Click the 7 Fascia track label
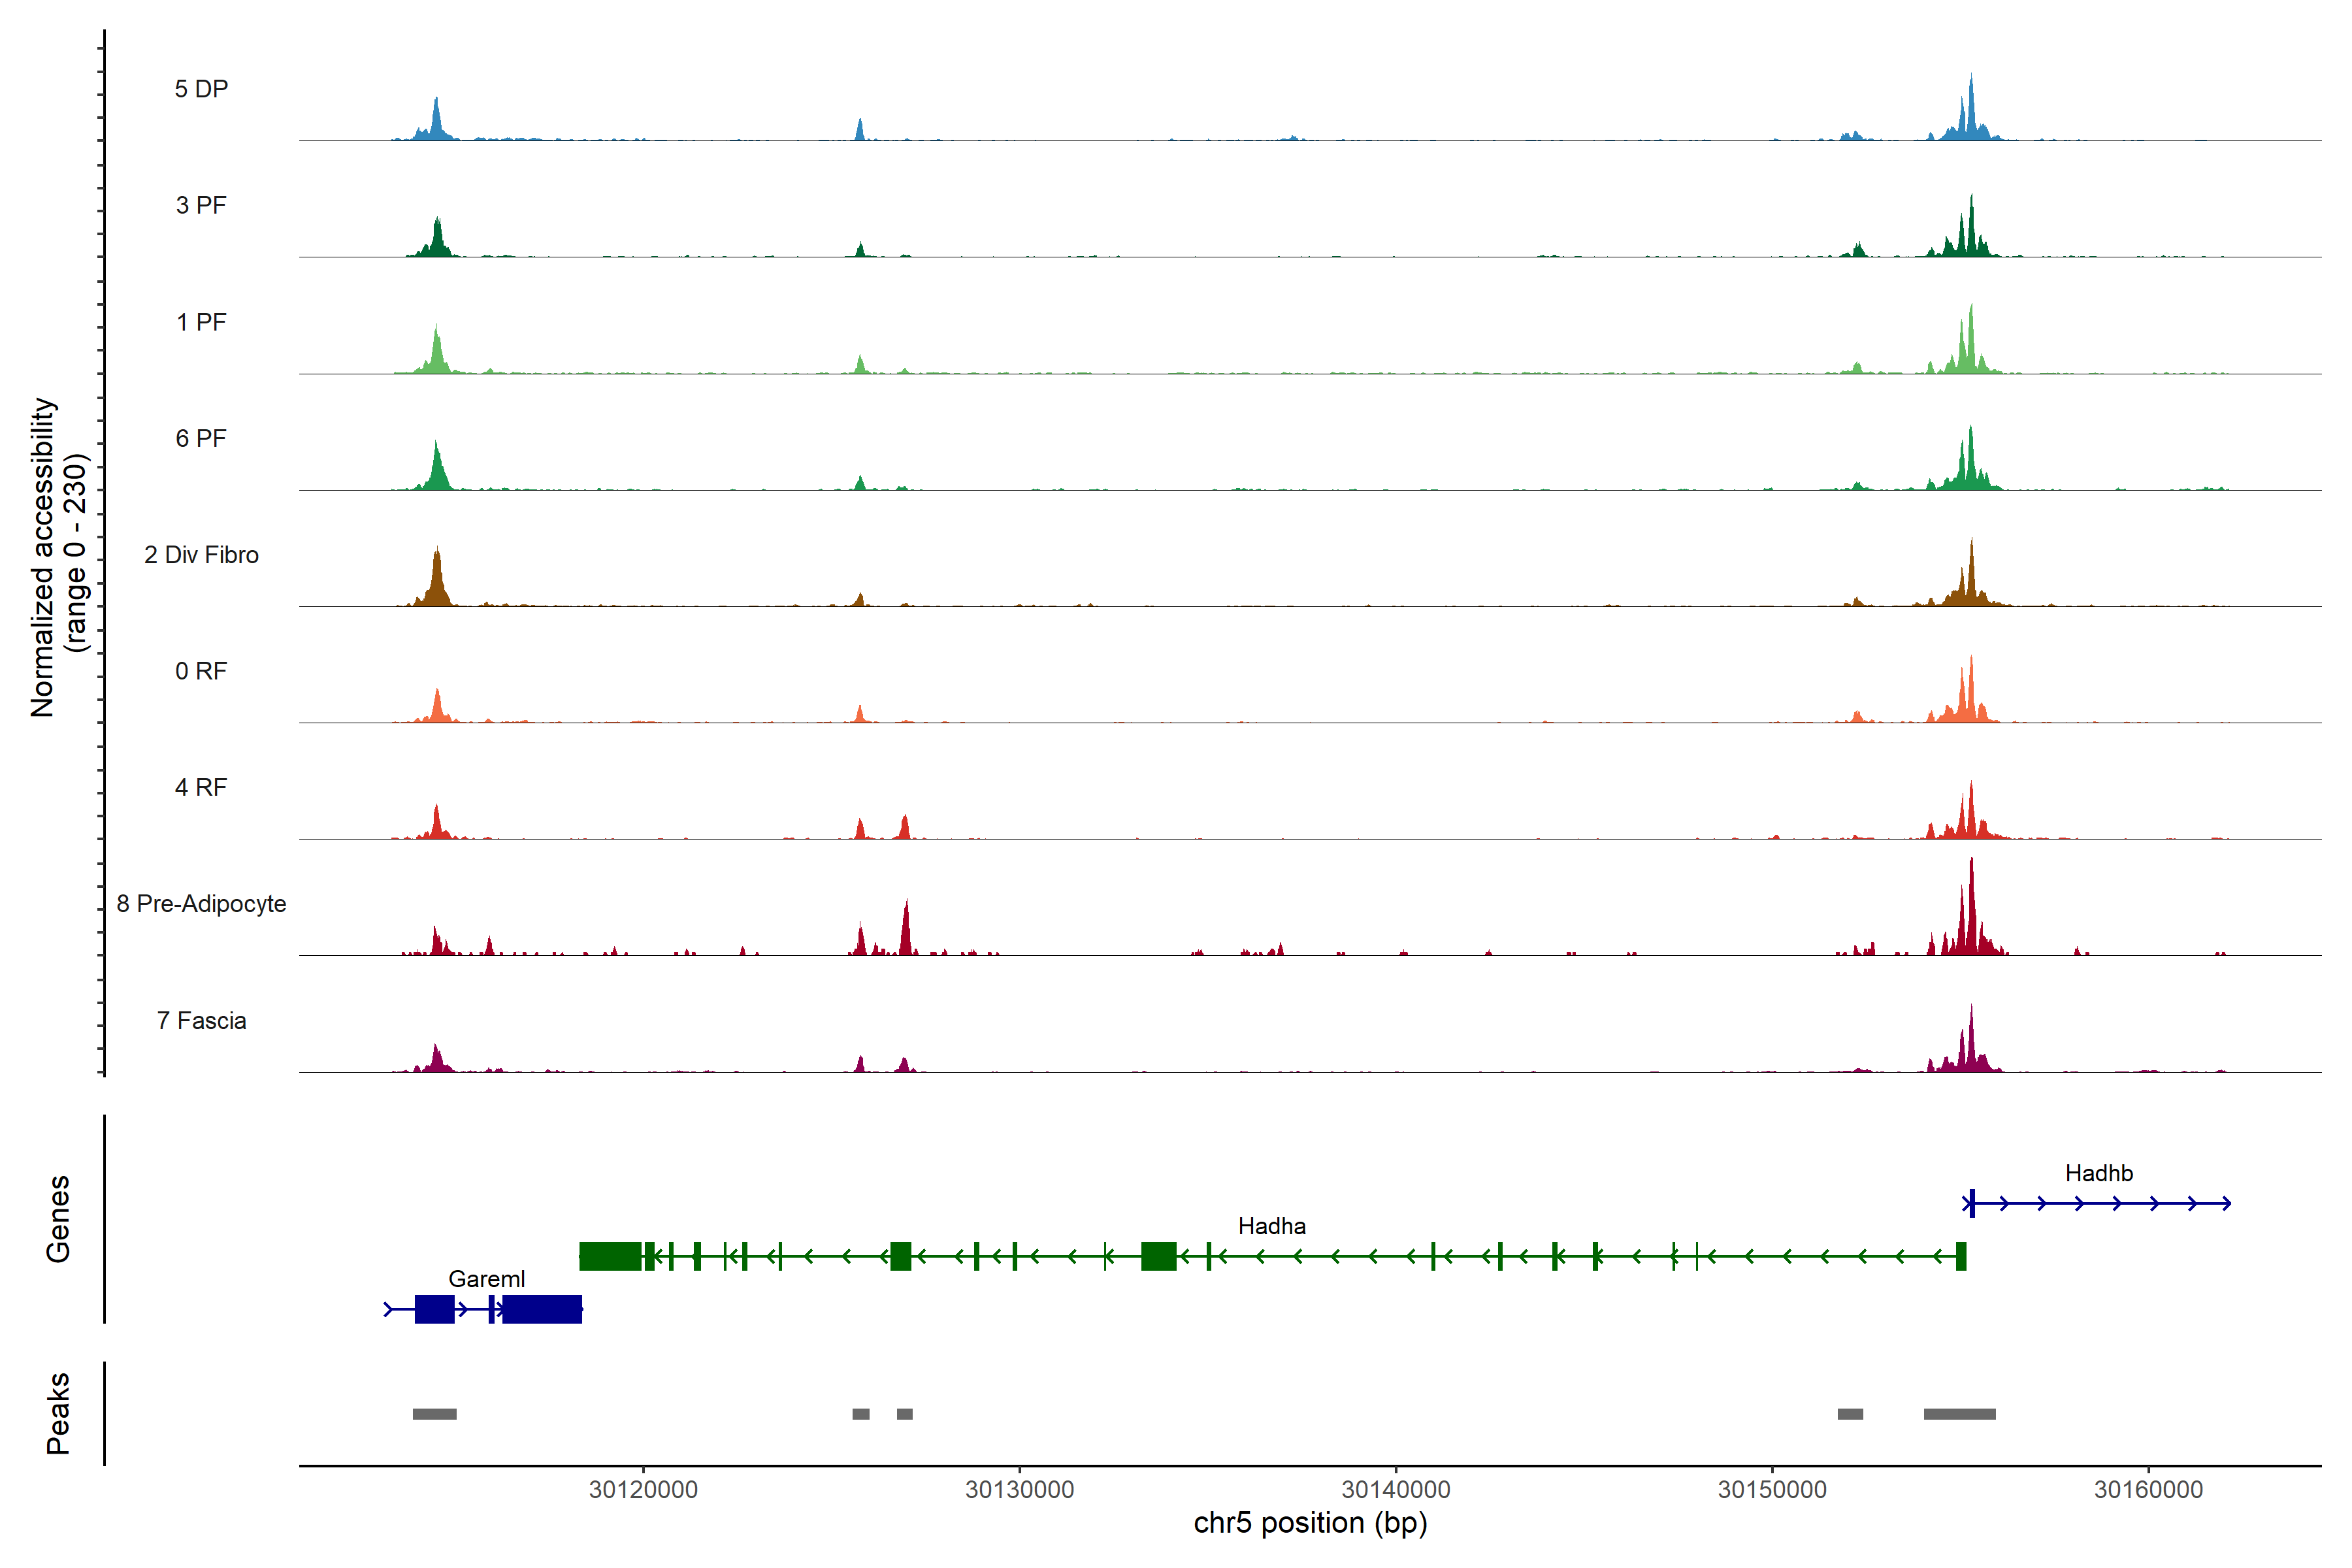This screenshot has height=1568, width=2352. pyautogui.click(x=201, y=1020)
